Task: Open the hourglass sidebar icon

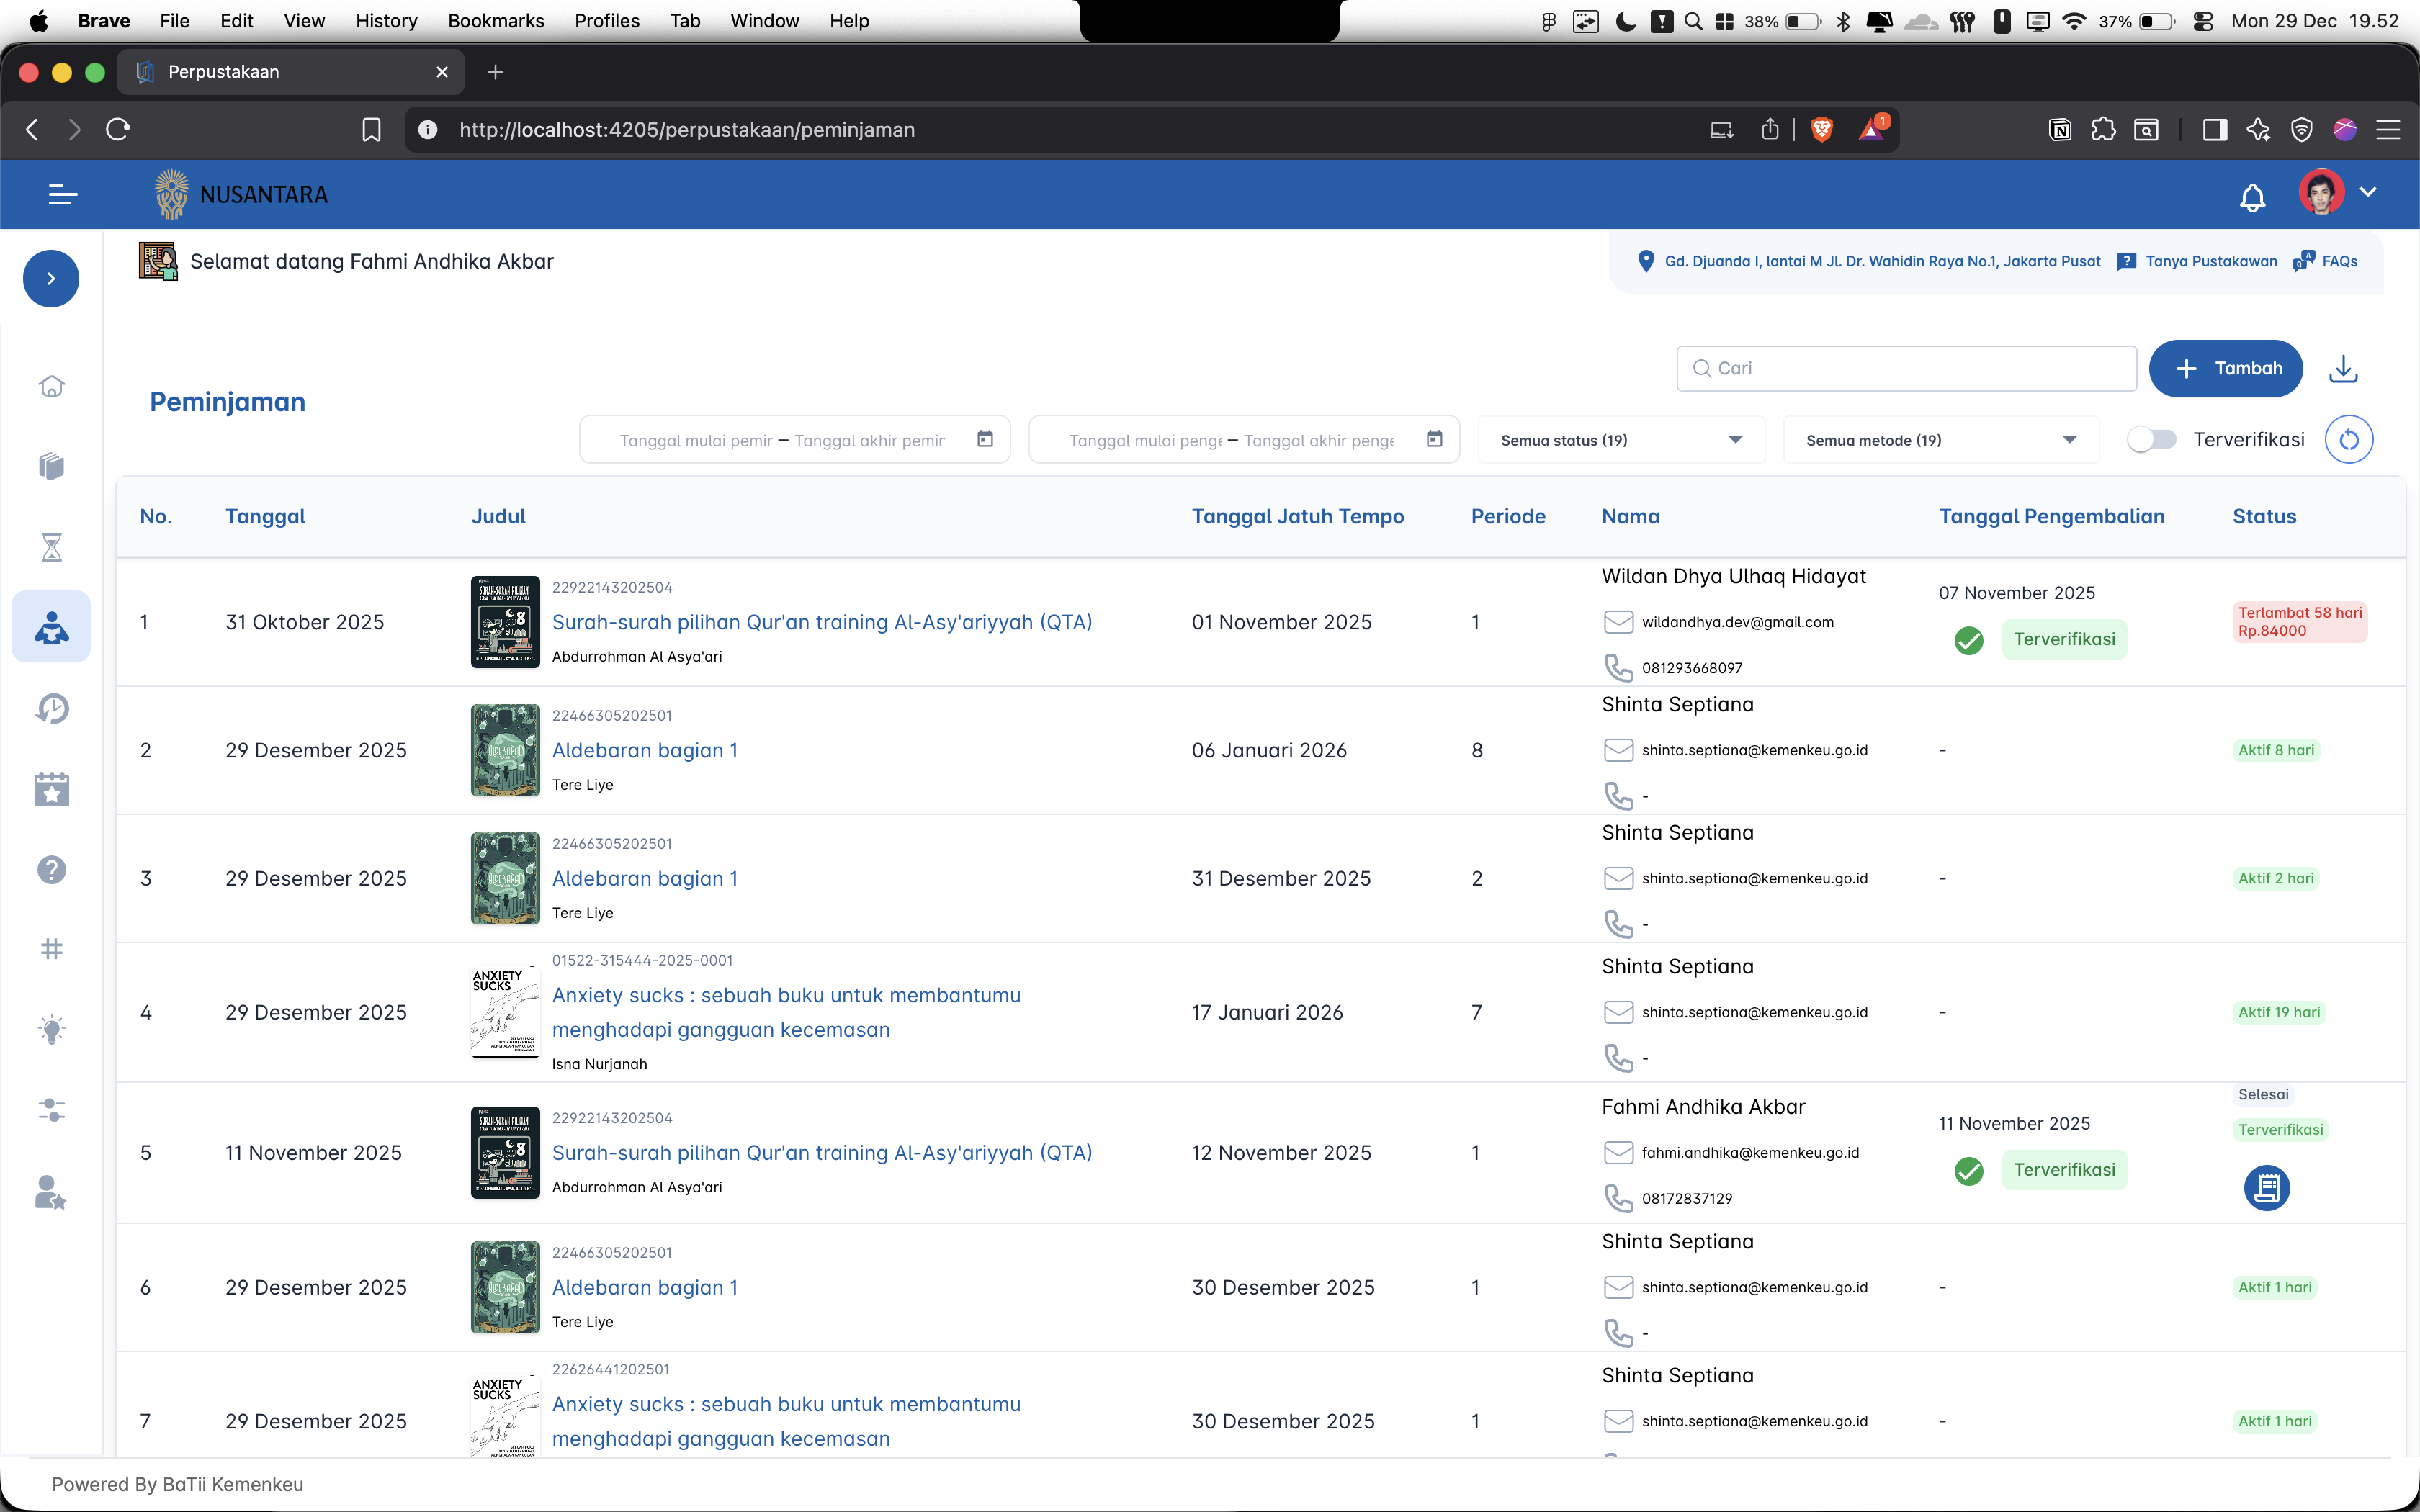Action: [x=51, y=547]
